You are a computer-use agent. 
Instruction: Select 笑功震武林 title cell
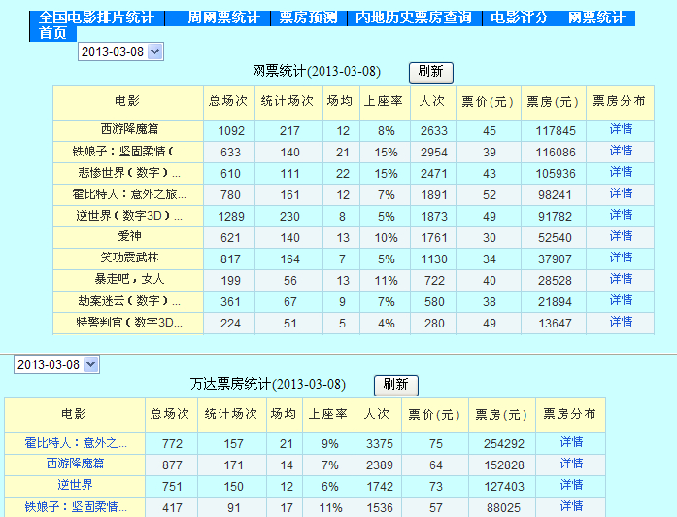click(129, 258)
